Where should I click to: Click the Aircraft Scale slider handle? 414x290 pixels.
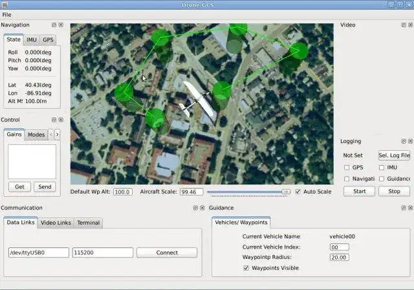click(x=286, y=192)
